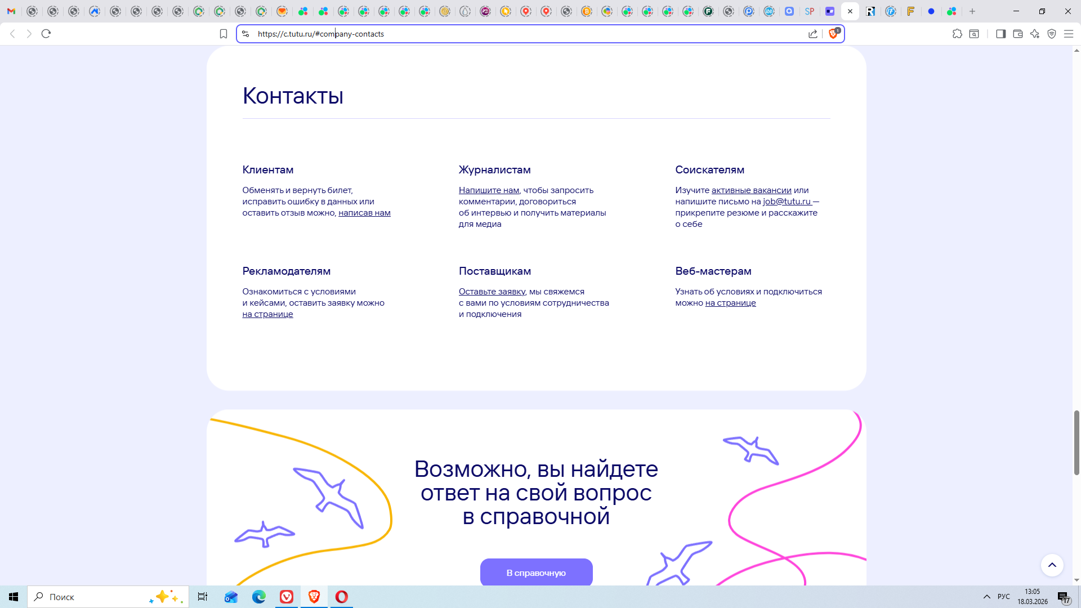This screenshot has width=1081, height=608.
Task: Click the 'В справочную' button
Action: pyautogui.click(x=536, y=573)
